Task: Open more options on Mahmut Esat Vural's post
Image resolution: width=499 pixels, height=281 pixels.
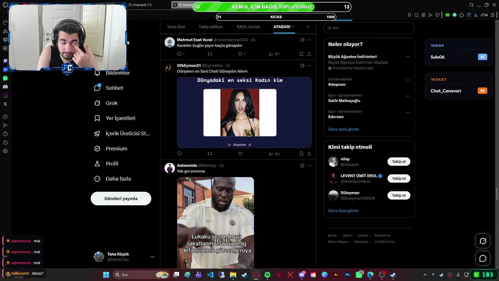Action: click(x=309, y=40)
